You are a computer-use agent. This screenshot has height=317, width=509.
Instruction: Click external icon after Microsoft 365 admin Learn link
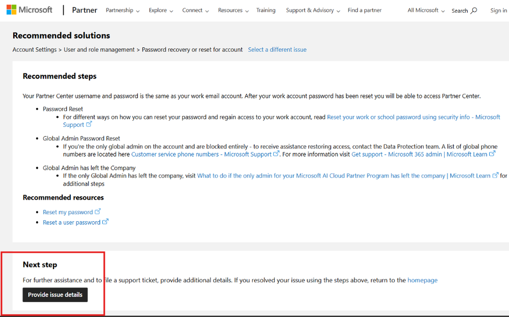(492, 153)
